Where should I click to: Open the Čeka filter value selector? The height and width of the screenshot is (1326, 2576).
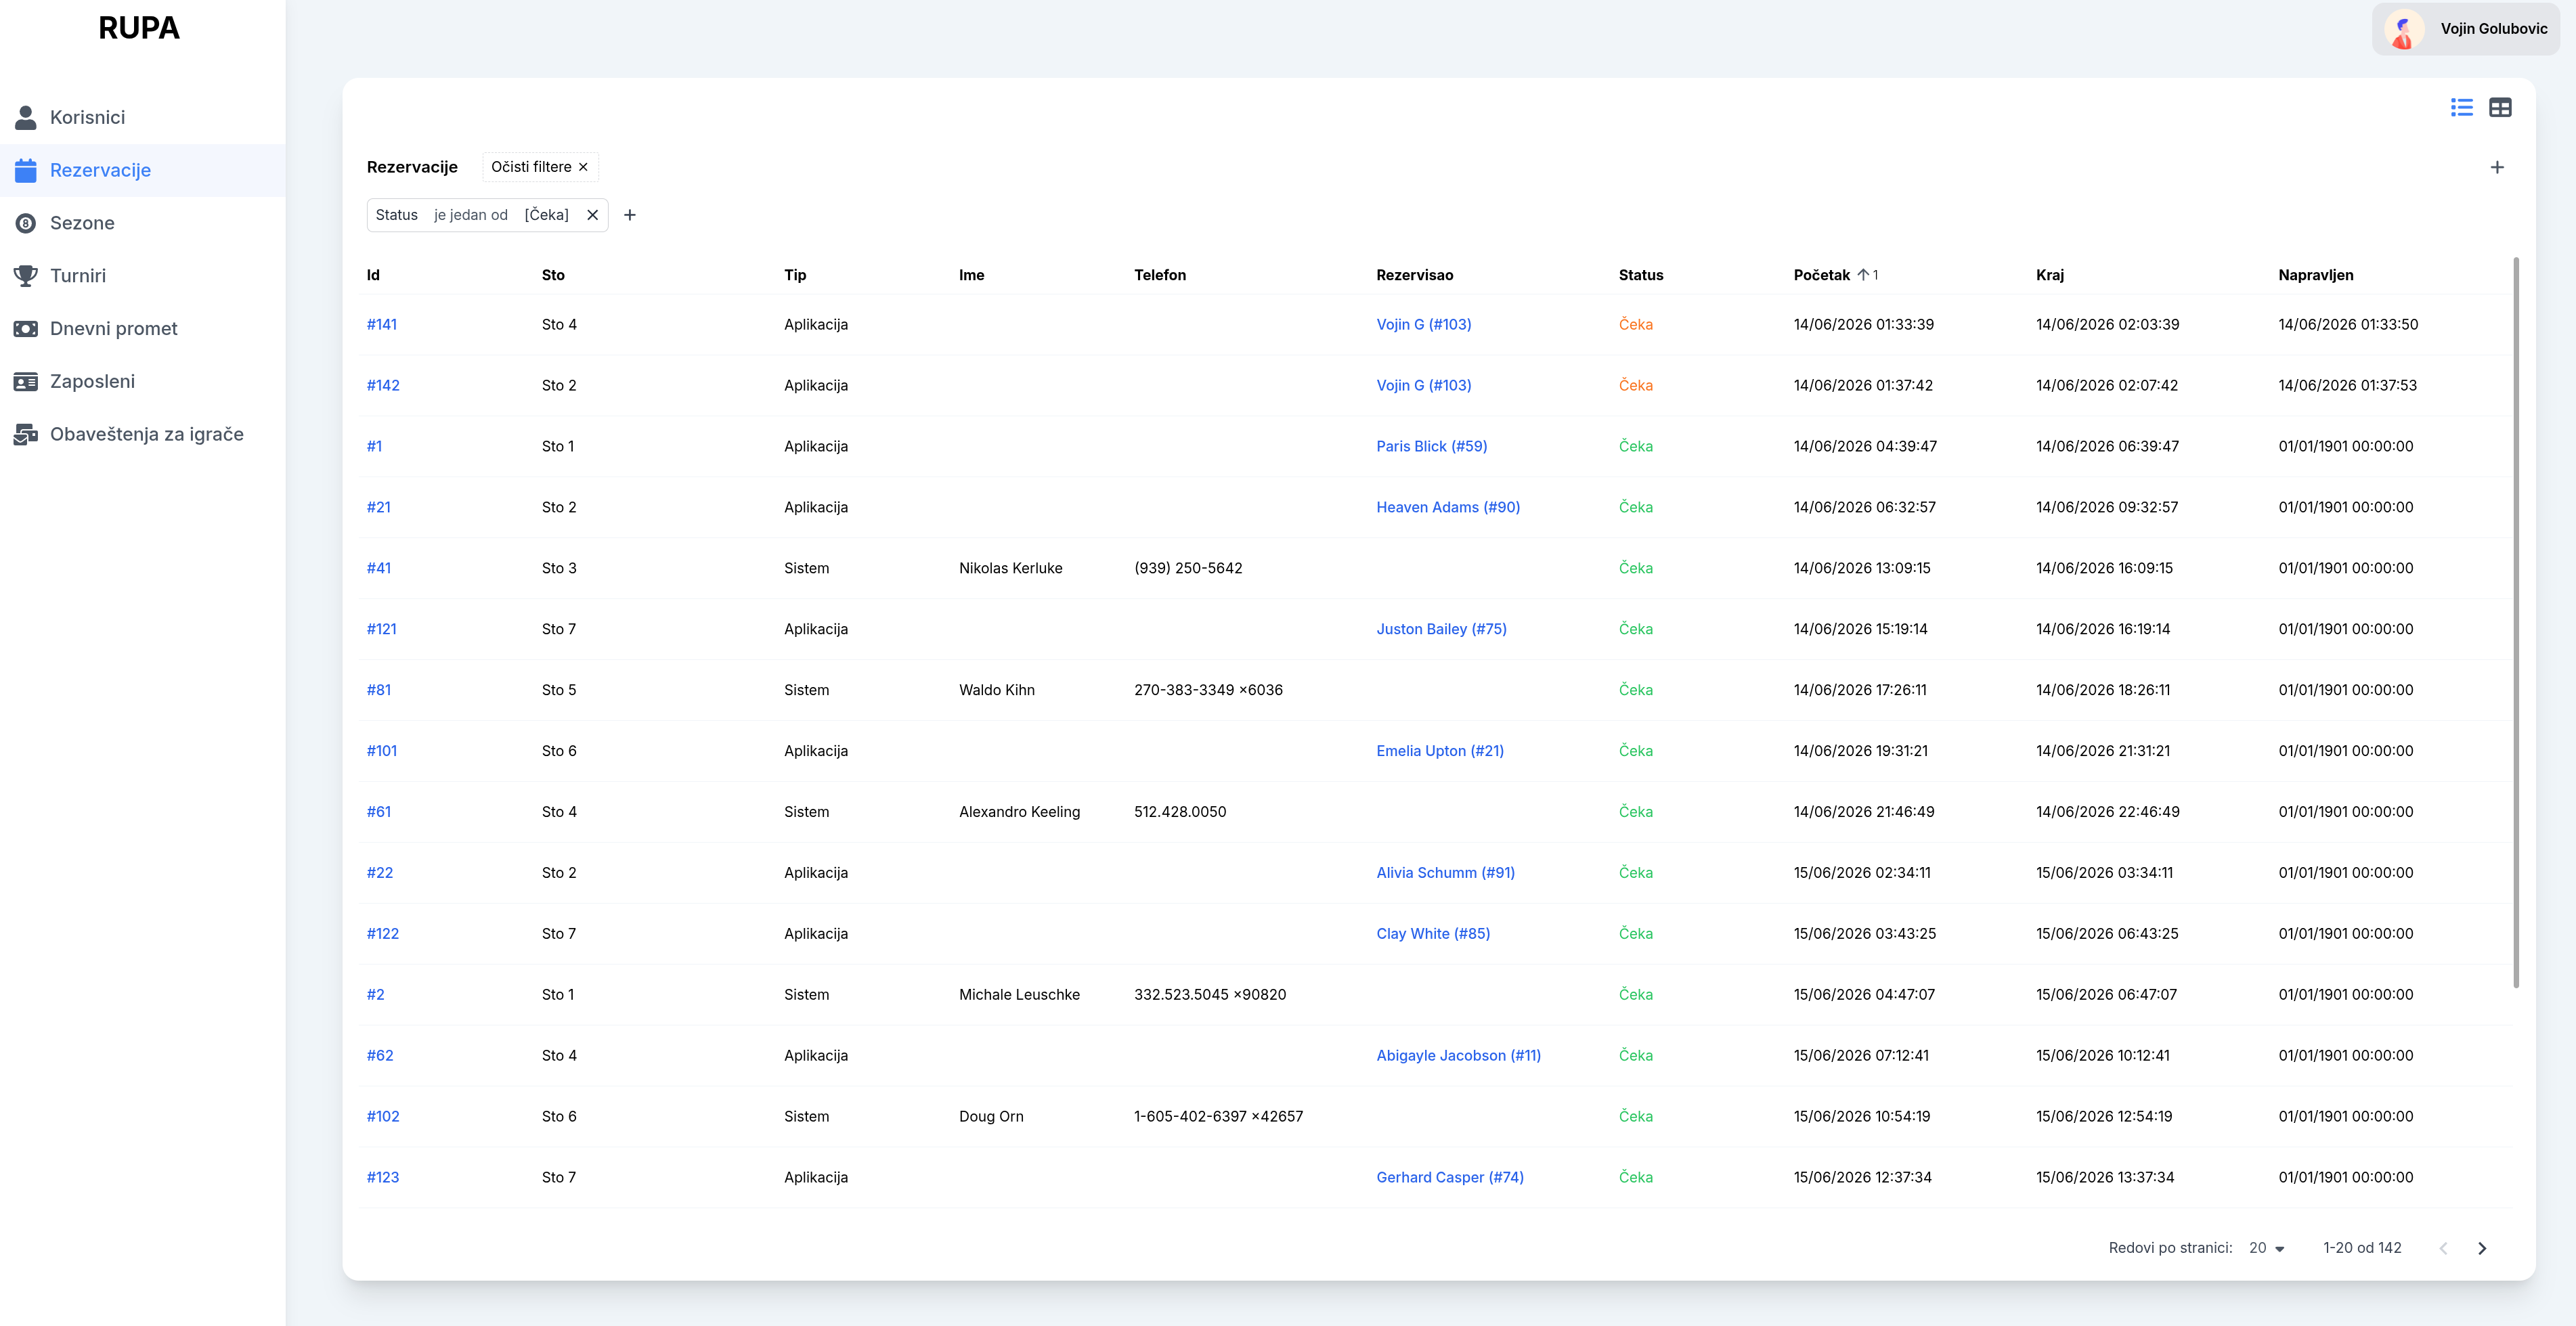(x=546, y=215)
